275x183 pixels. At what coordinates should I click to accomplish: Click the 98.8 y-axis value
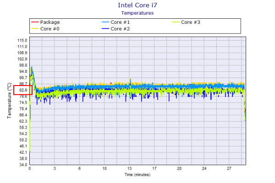click(x=23, y=65)
